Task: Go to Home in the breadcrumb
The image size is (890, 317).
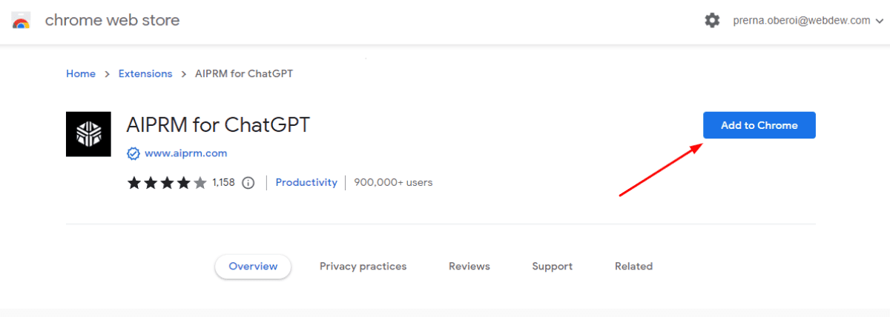Action: pyautogui.click(x=81, y=74)
